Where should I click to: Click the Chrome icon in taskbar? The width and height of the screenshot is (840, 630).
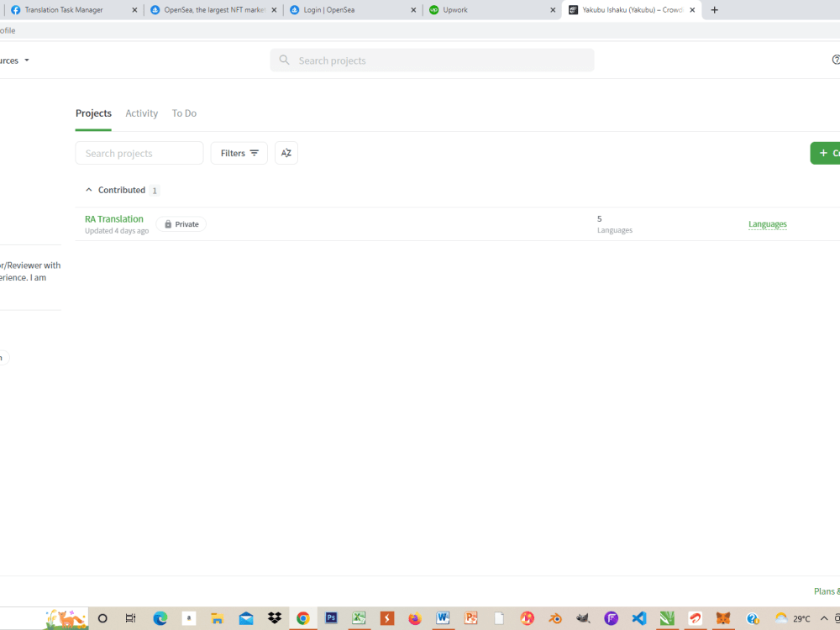tap(302, 618)
